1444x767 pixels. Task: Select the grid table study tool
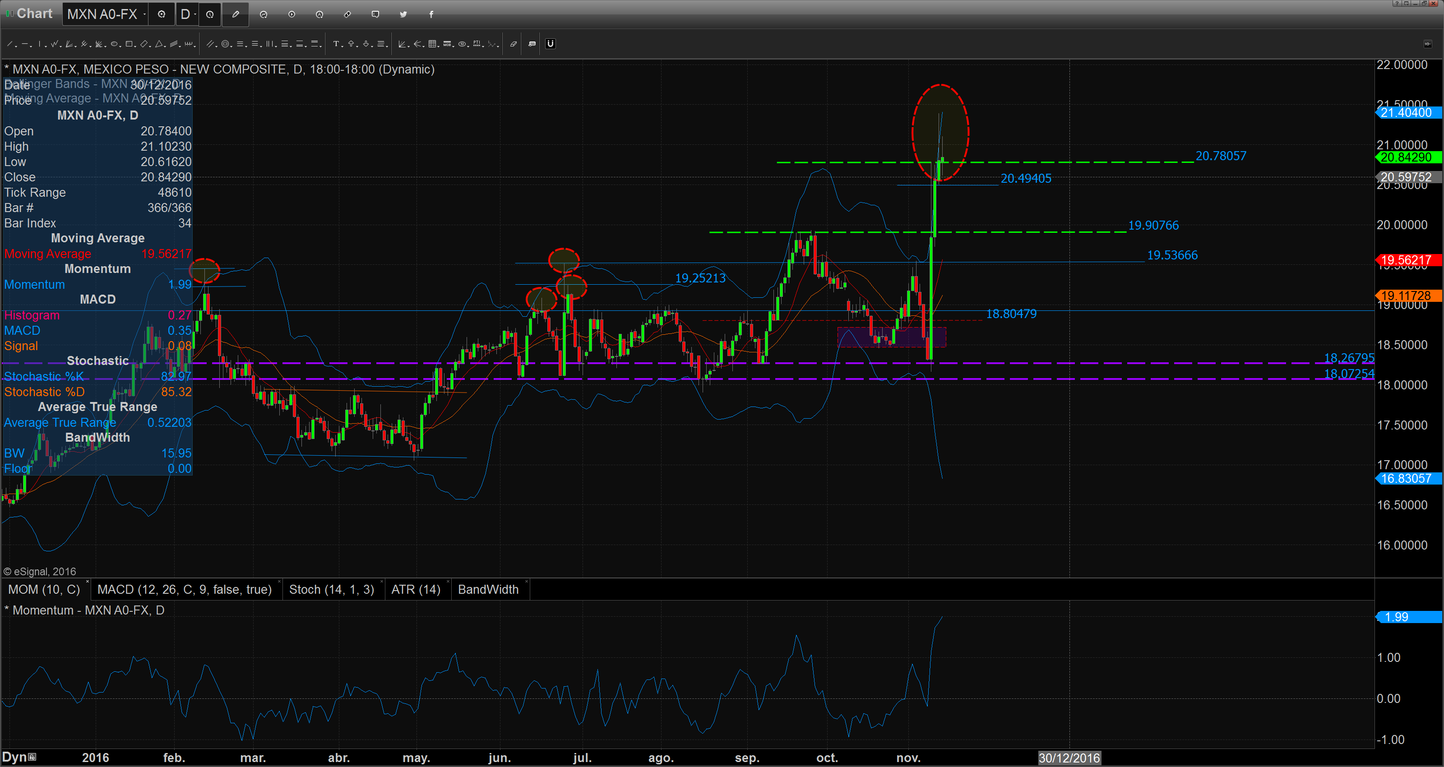click(x=432, y=44)
